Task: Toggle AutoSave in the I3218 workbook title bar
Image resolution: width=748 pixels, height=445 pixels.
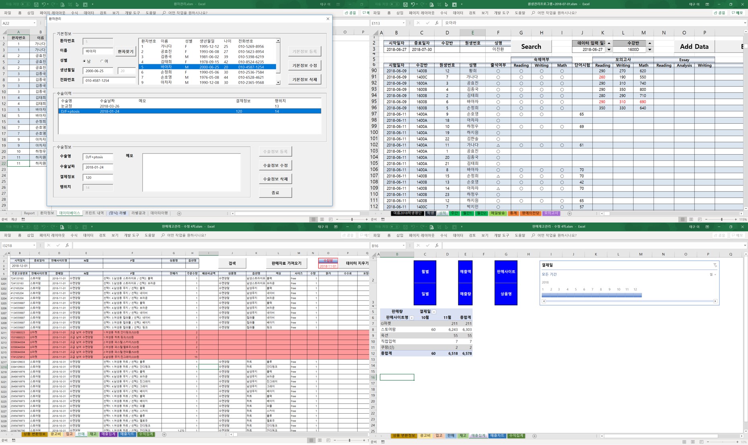Action: point(25,227)
